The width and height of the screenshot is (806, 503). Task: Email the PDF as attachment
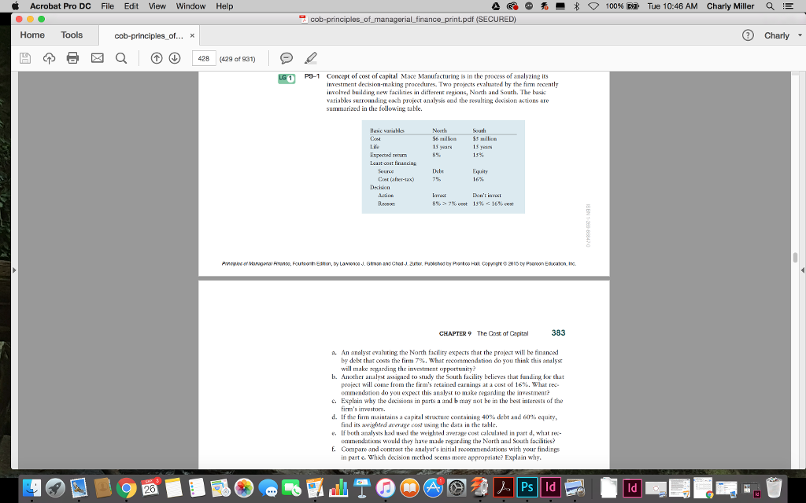pyautogui.click(x=97, y=57)
